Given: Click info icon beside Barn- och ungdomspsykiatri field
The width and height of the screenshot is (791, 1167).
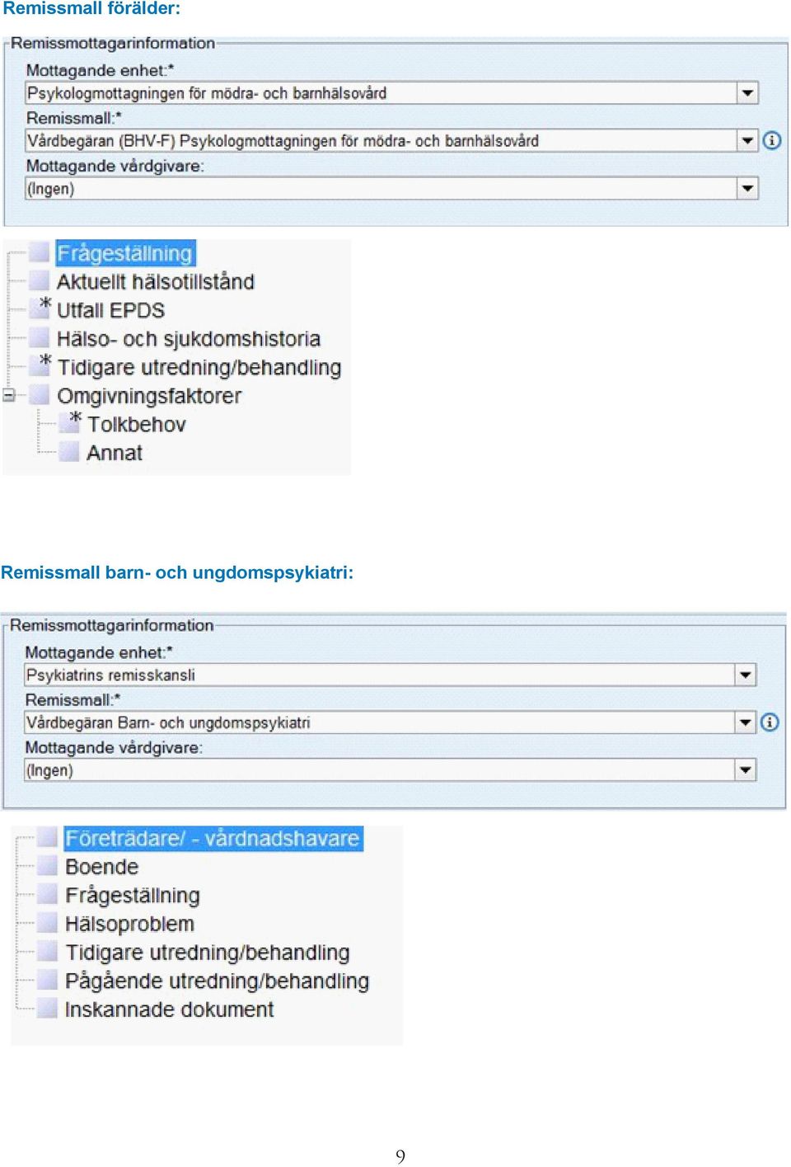Looking at the screenshot, I should [770, 722].
